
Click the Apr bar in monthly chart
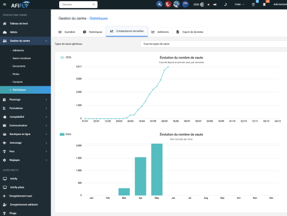pyautogui.click(x=141, y=176)
